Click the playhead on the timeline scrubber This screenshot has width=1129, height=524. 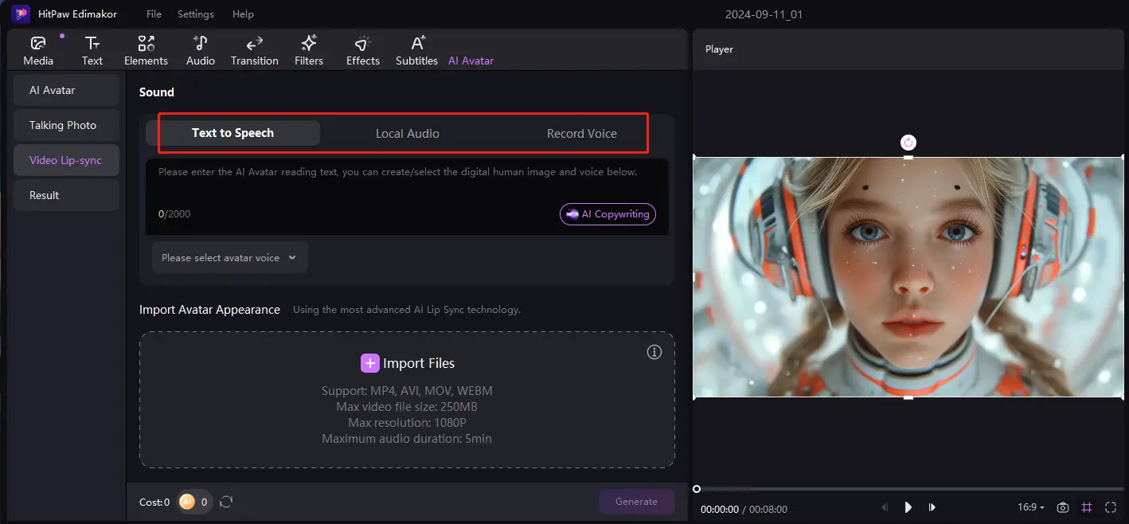point(697,489)
